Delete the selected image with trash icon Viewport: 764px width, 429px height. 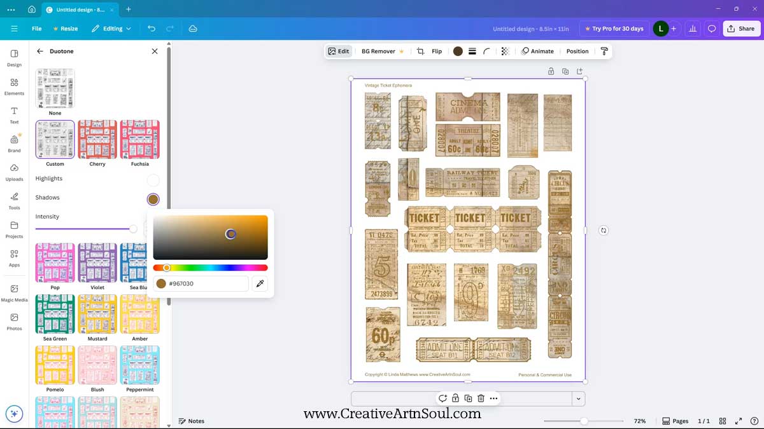(481, 398)
